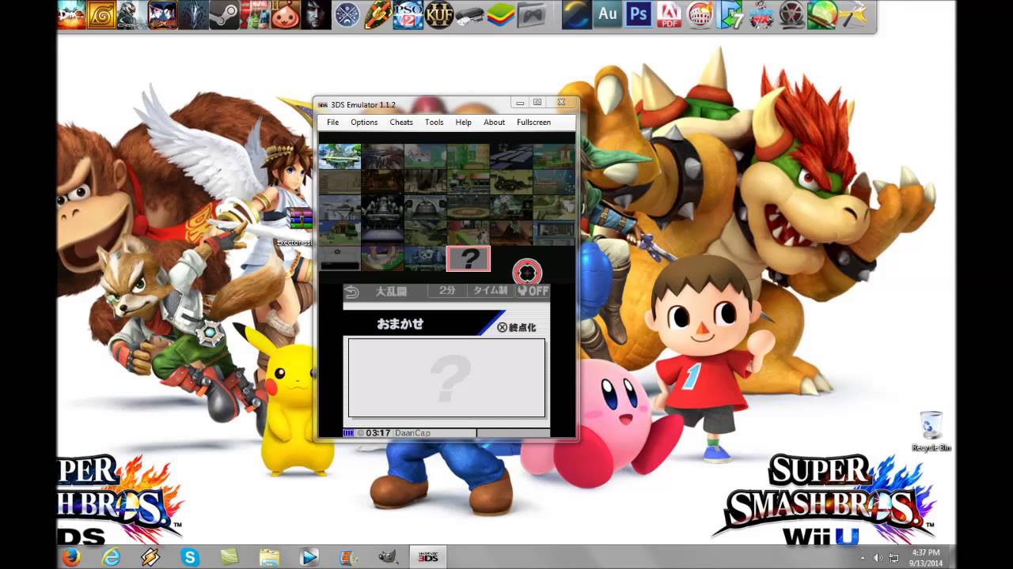The height and width of the screenshot is (569, 1013).
Task: Click the 2分 time setting
Action: [447, 291]
